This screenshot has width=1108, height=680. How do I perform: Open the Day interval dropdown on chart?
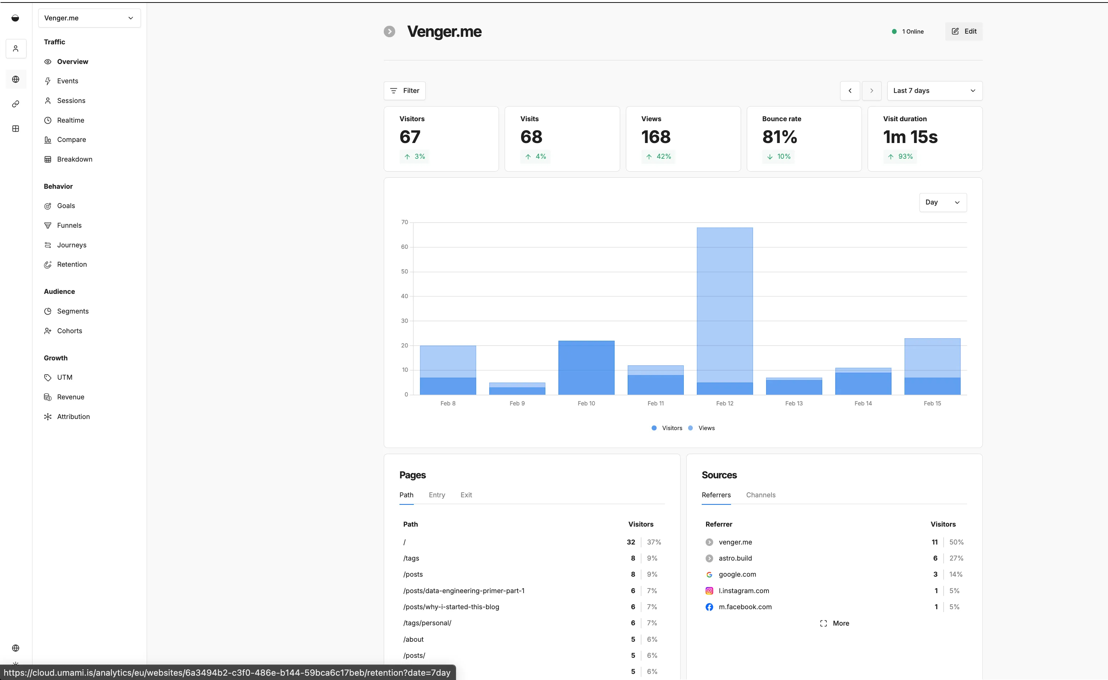pos(943,202)
